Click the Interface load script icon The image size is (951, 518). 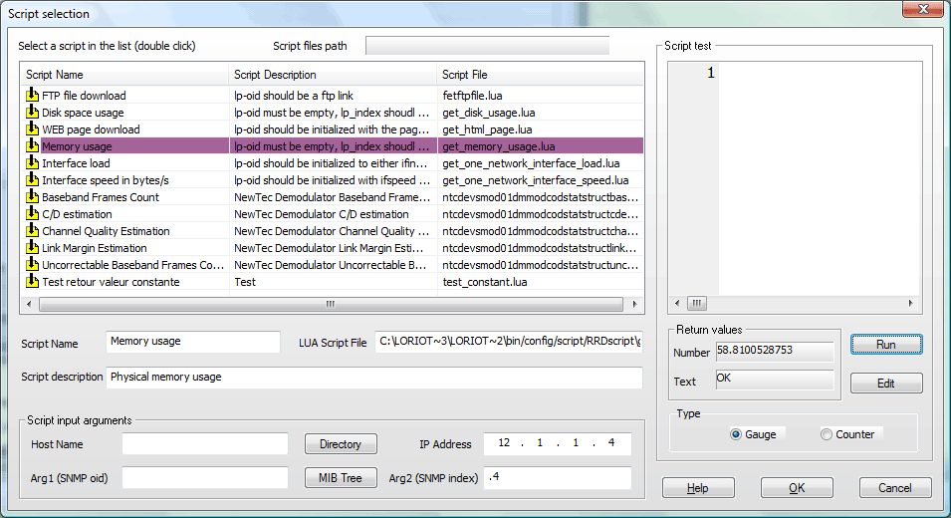click(32, 162)
